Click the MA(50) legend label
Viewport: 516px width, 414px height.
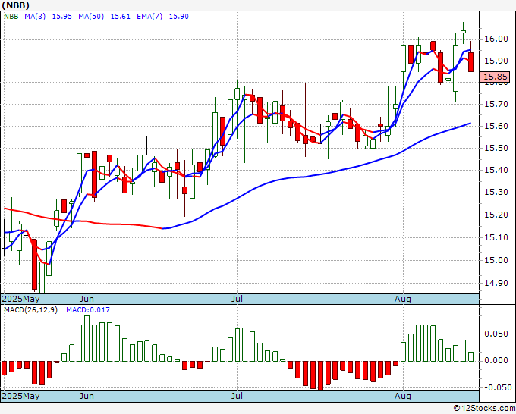point(91,17)
